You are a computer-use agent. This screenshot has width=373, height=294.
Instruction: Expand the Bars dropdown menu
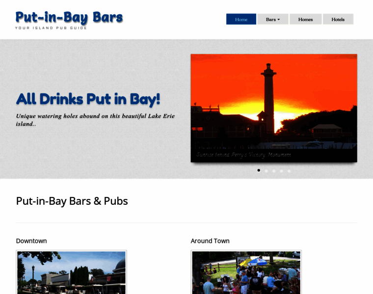(272, 19)
